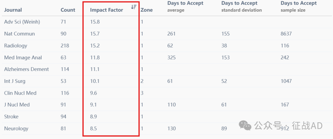Sort by the Count column header
The image size is (333, 139).
68,10
